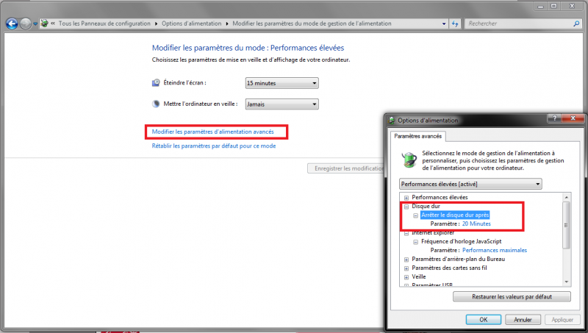The image size is (588, 333).
Task: Expand the 'Performances élevées' tree node
Action: (x=406, y=198)
